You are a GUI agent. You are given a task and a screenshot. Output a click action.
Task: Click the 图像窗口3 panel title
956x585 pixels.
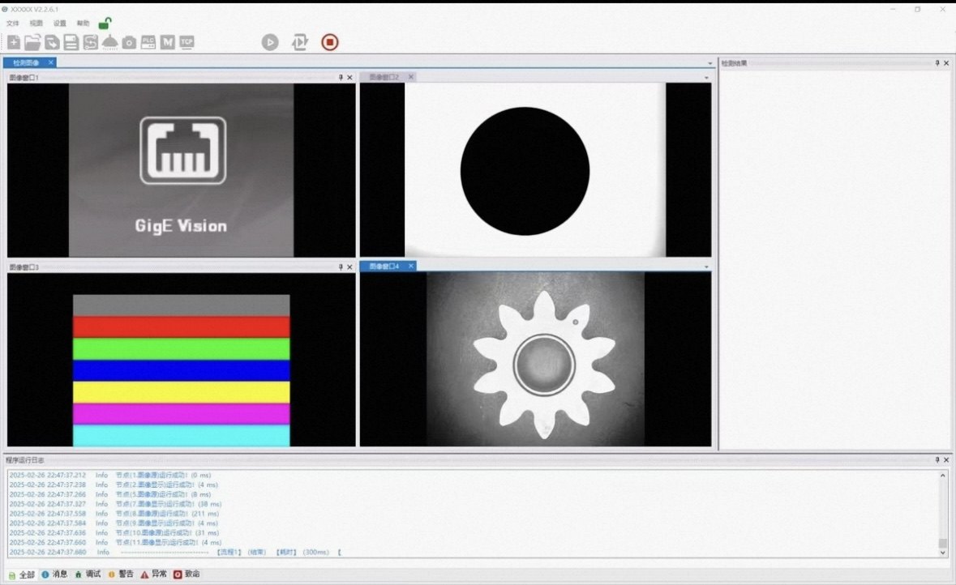[24, 267]
